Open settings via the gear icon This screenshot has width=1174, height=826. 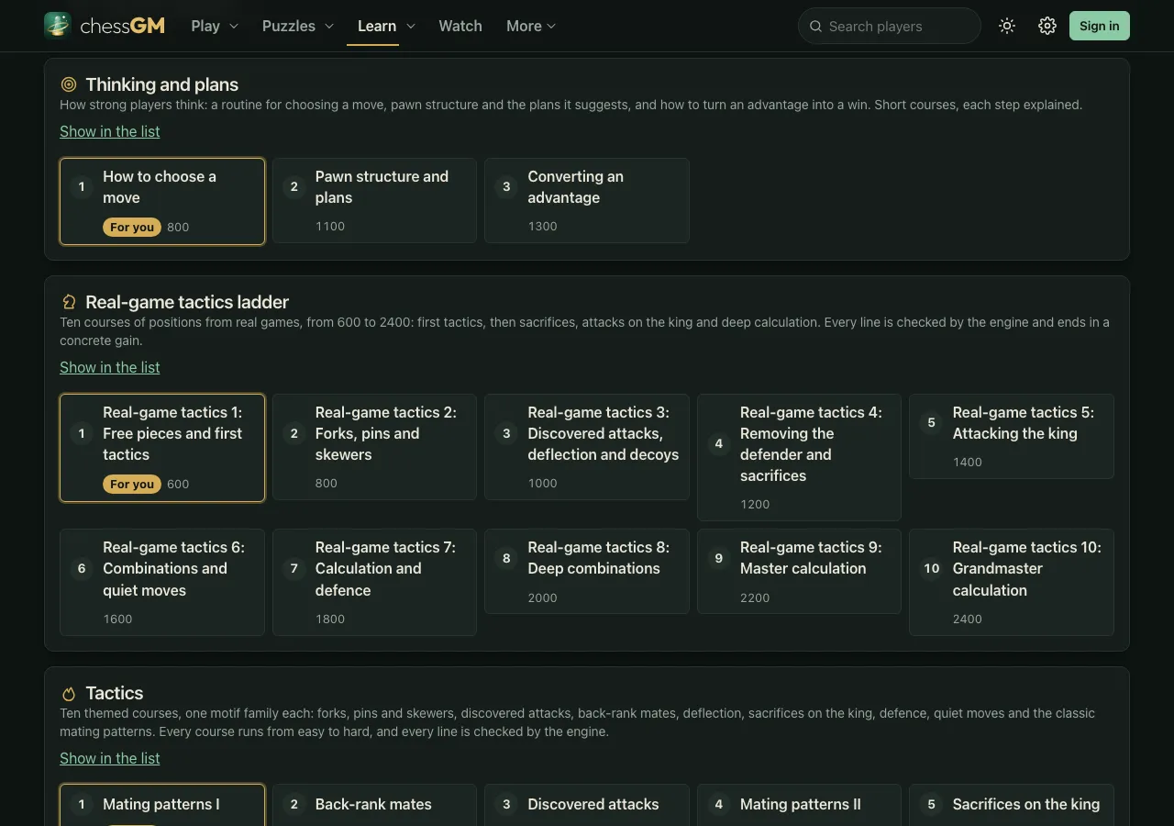click(x=1047, y=26)
